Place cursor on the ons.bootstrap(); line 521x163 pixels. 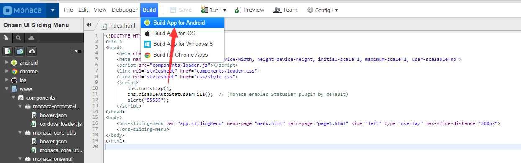click(x=150, y=88)
